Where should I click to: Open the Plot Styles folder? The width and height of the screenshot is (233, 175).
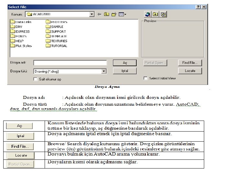click(21, 46)
